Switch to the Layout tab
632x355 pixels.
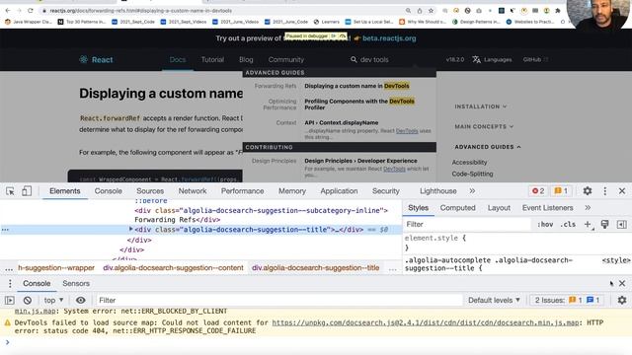[x=499, y=208]
